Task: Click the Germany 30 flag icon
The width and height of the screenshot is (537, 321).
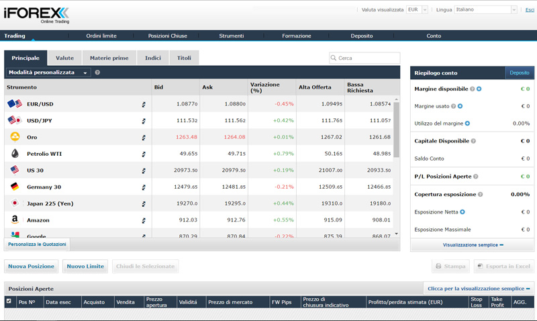Action: point(15,187)
